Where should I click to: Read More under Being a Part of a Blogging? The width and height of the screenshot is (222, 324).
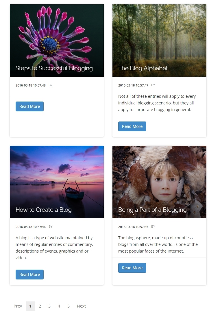(x=132, y=268)
